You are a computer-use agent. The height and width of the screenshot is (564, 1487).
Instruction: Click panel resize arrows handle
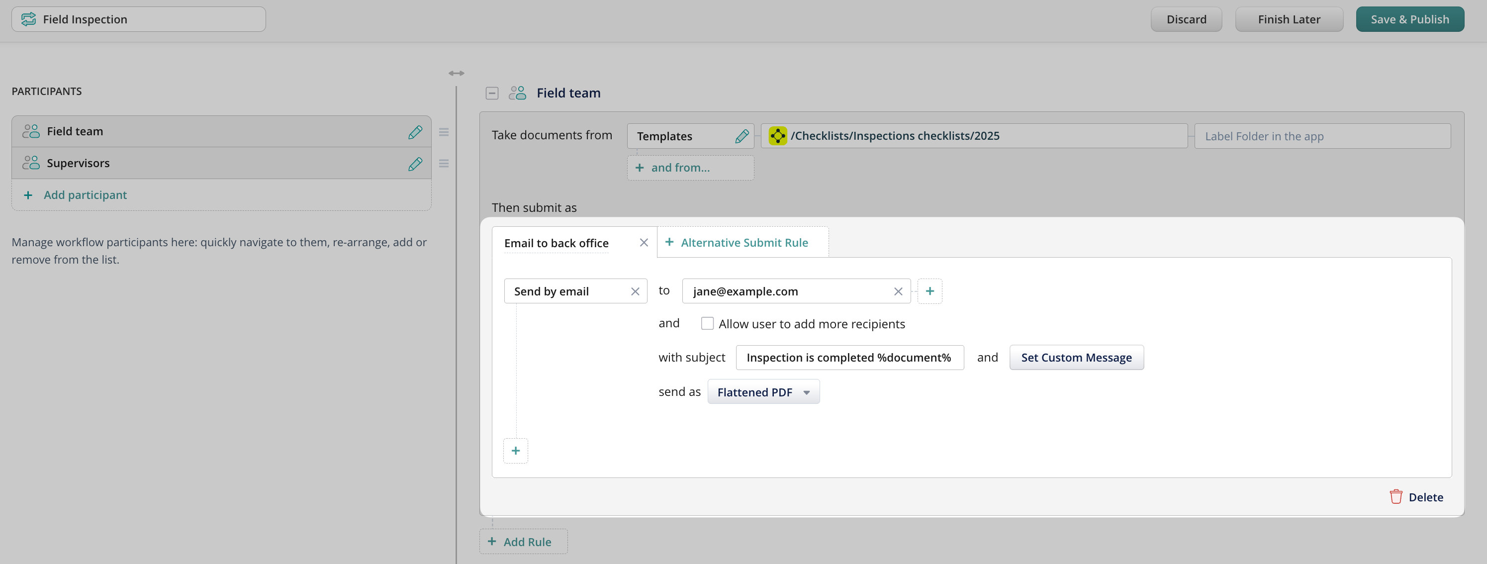[x=456, y=73]
